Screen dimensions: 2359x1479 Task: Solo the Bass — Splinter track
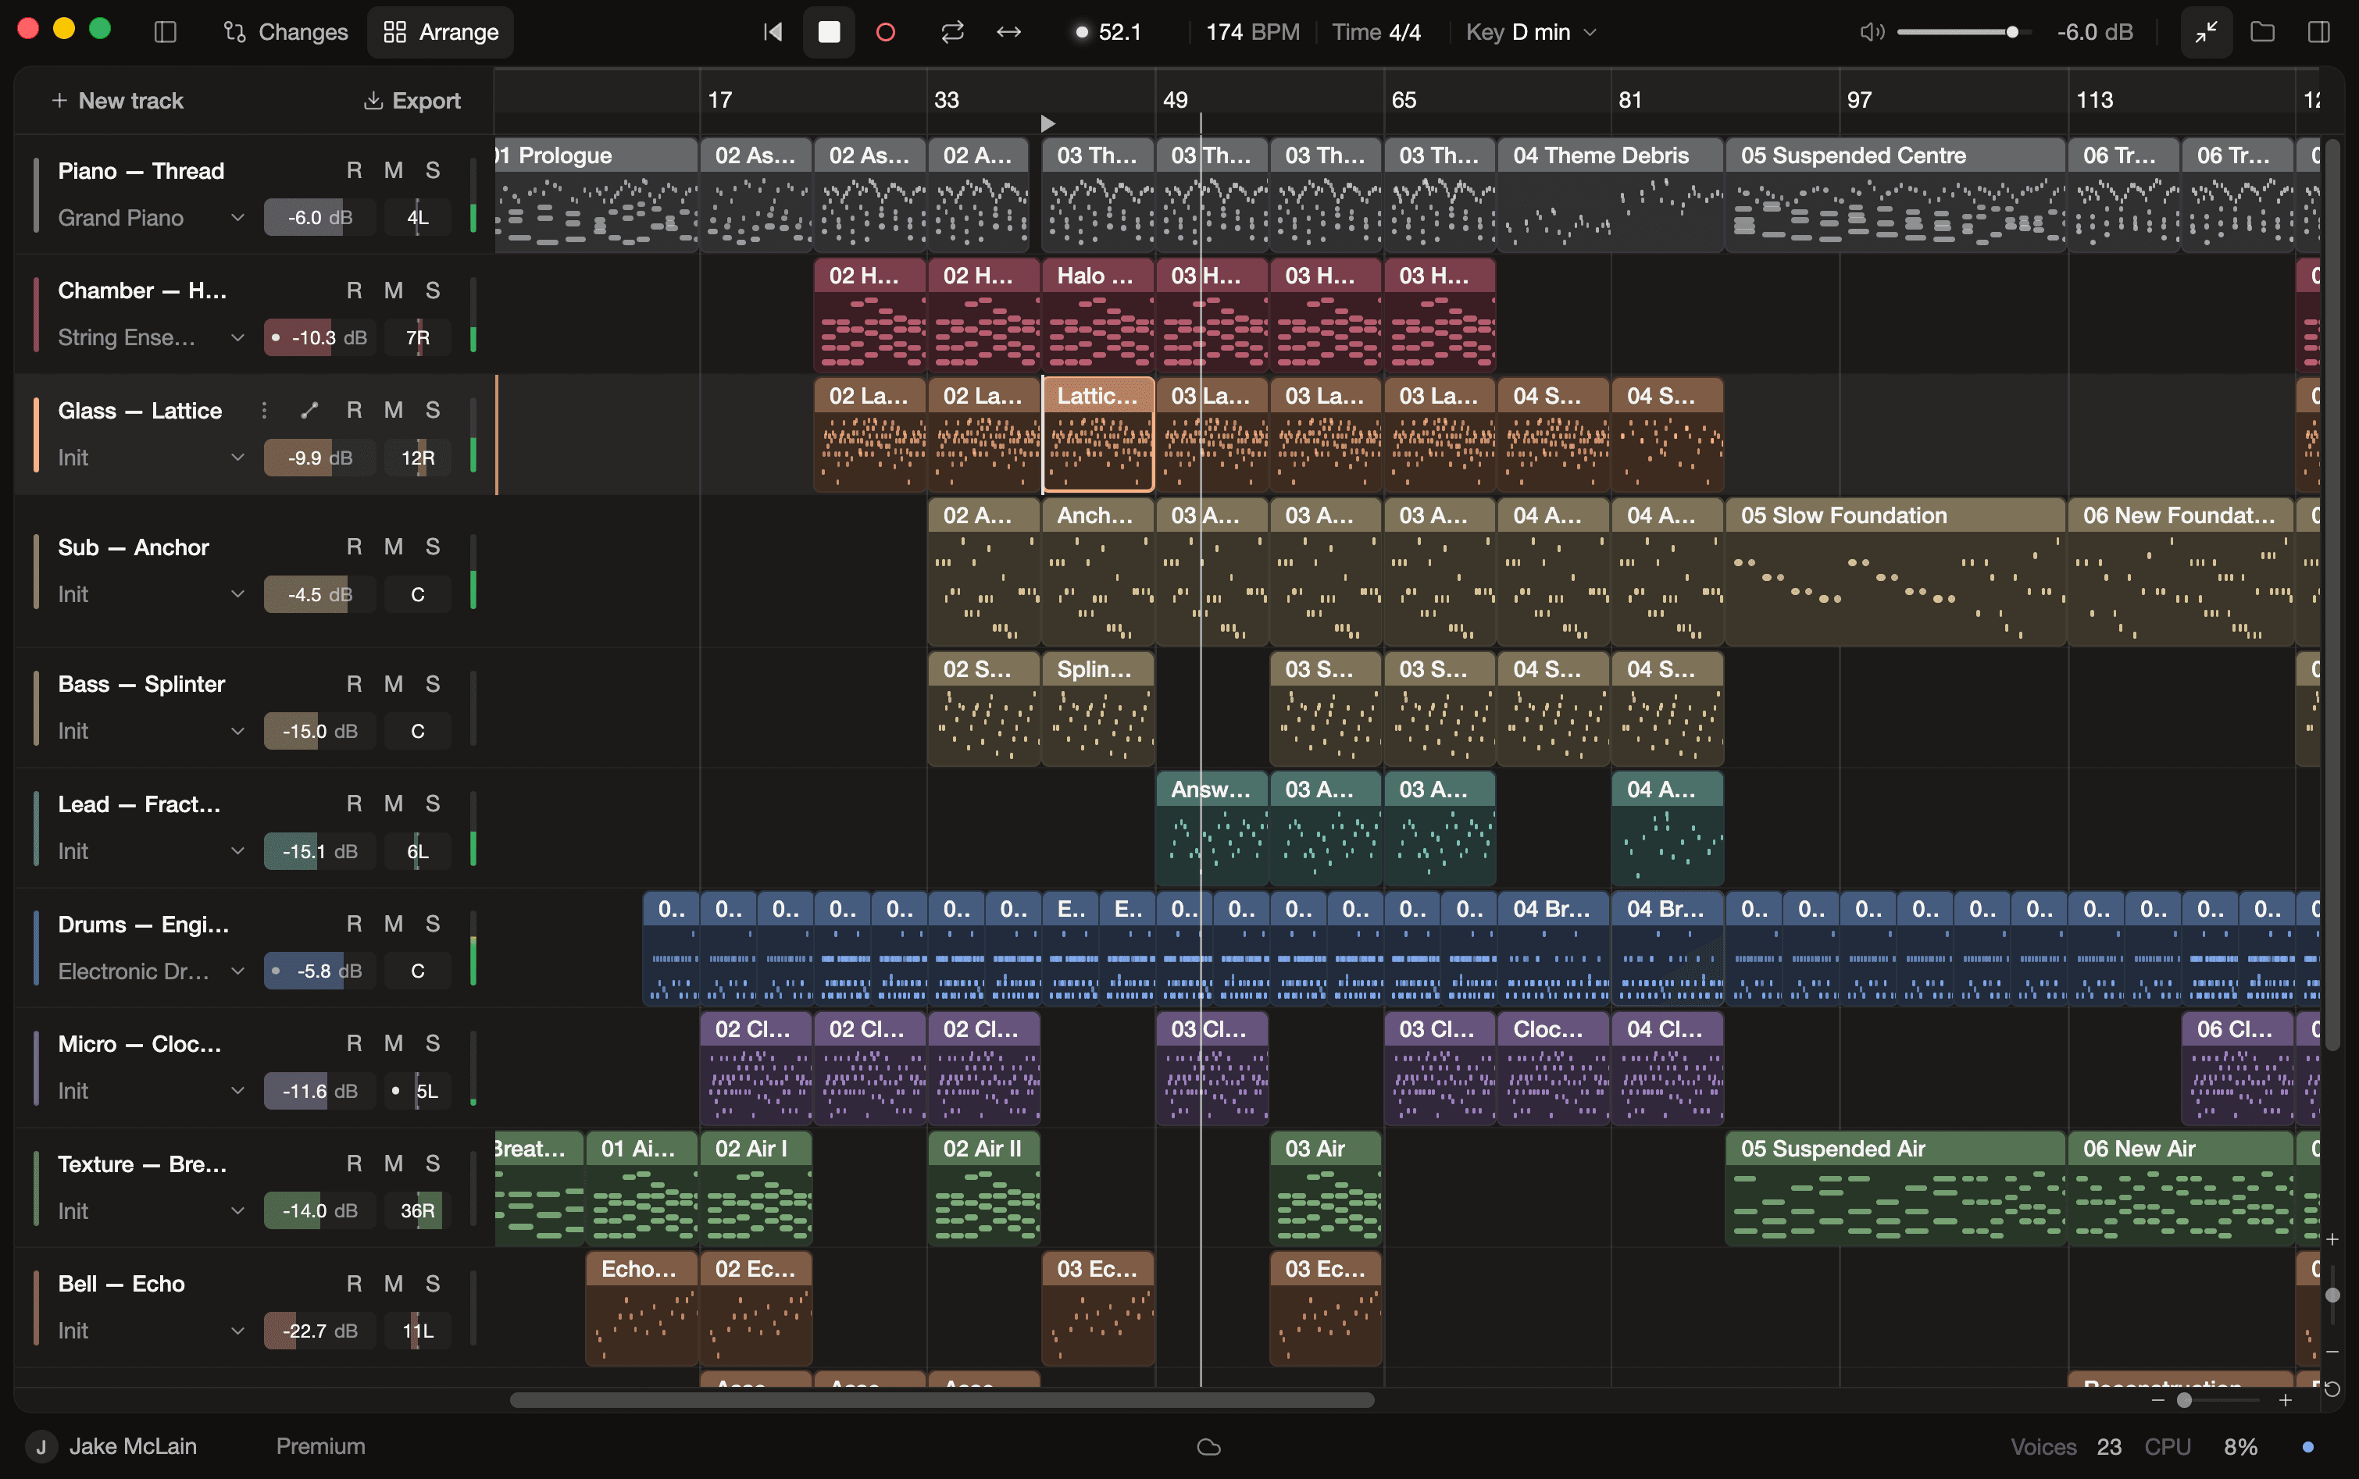click(433, 684)
